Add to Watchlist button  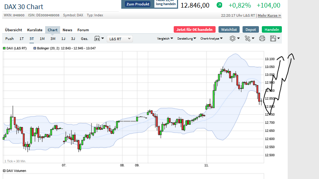coord(229,29)
